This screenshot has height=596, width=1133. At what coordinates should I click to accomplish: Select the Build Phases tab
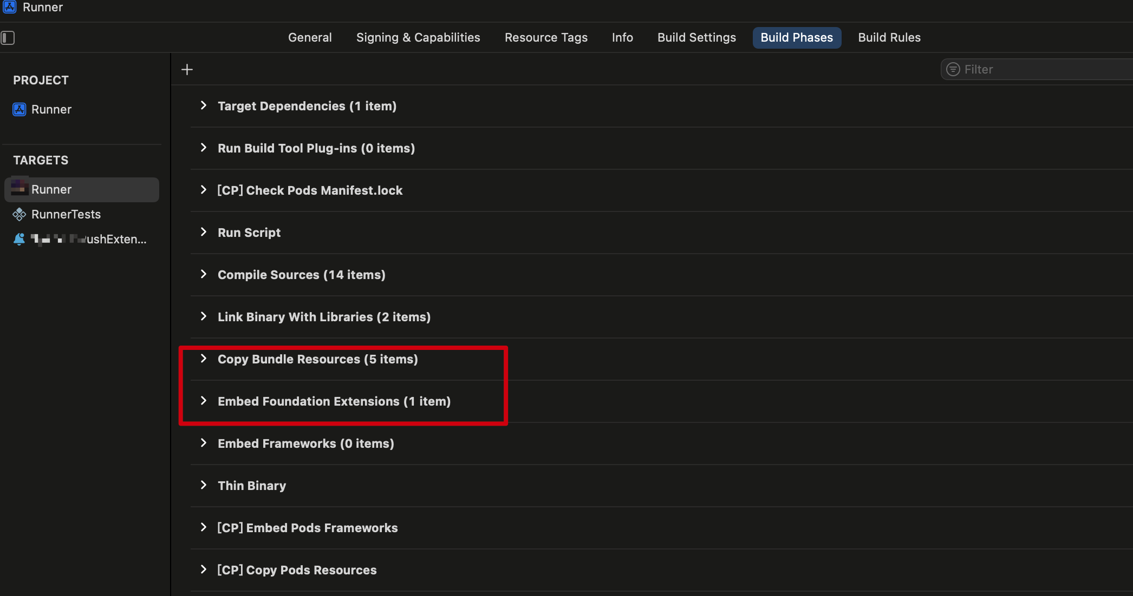coord(797,38)
